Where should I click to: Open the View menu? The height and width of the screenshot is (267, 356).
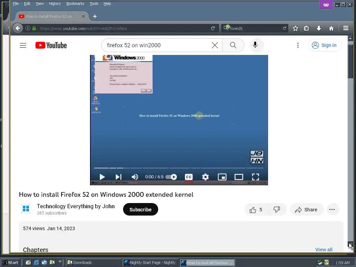coord(40,3)
